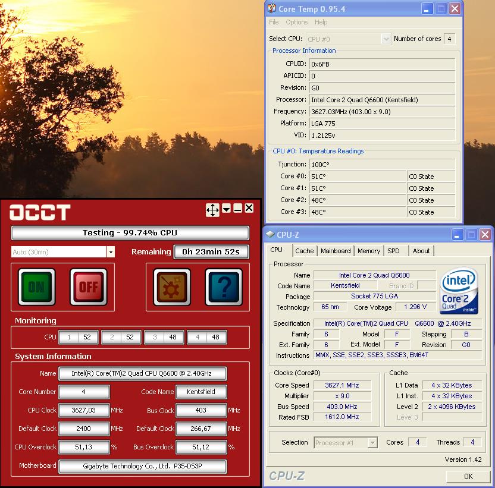Click the Remaining time field 0h 23min 52s

pos(211,252)
